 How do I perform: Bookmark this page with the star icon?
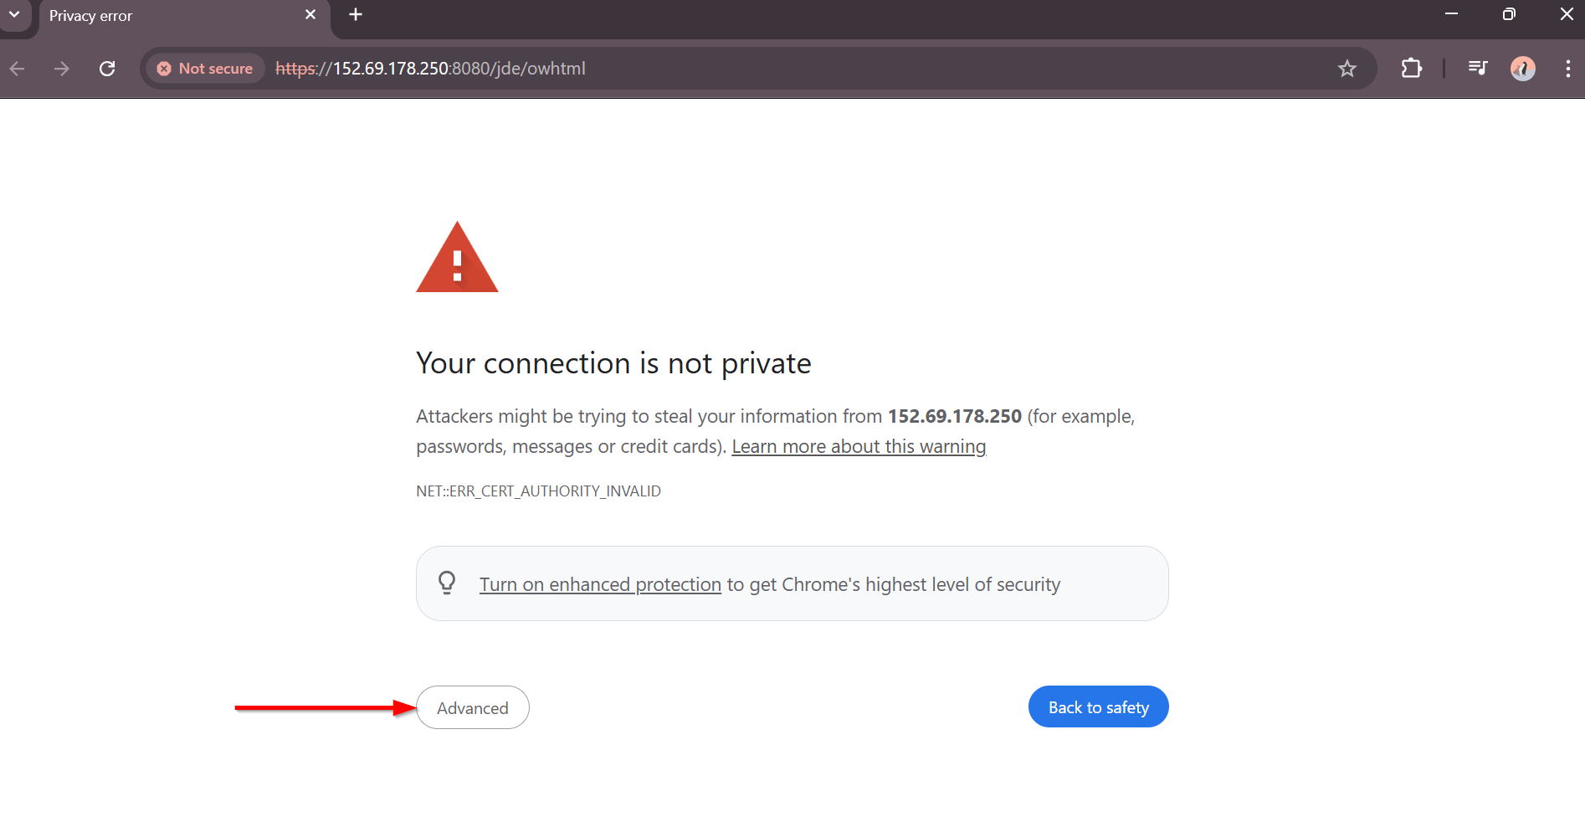click(x=1346, y=69)
